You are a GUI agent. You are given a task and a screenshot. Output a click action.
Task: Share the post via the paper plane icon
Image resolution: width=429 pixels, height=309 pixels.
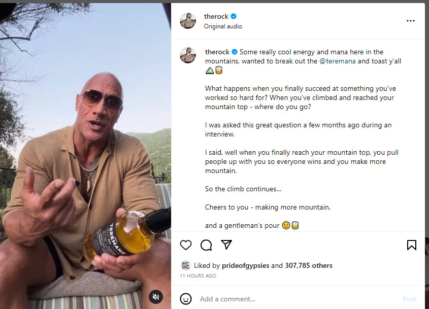(x=226, y=245)
